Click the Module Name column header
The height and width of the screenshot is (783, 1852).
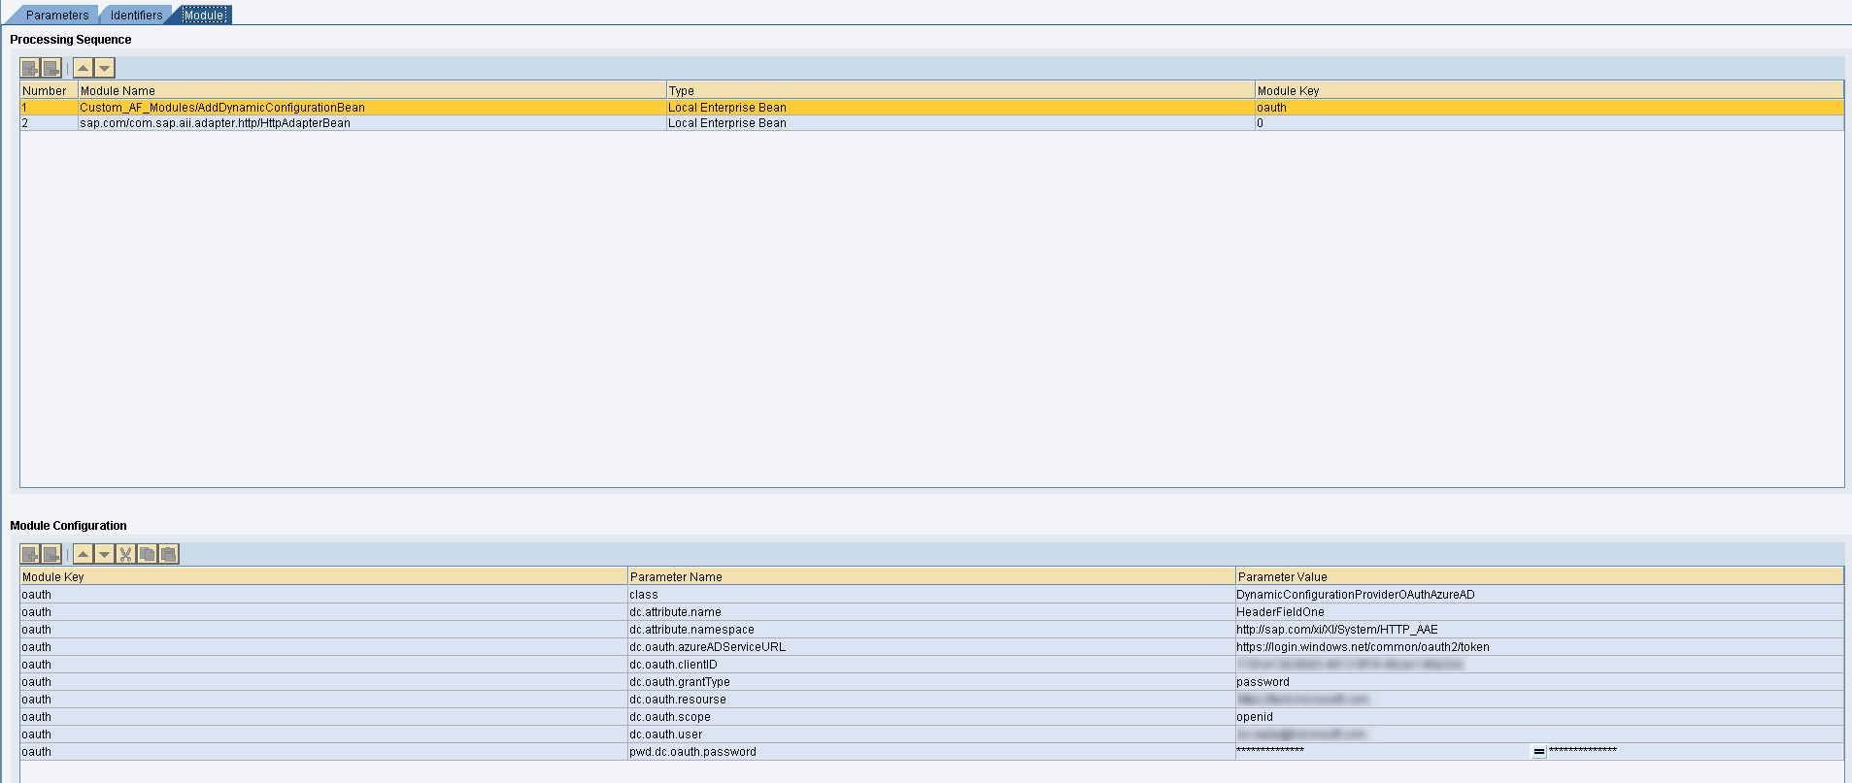click(x=118, y=91)
